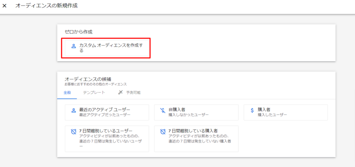
Task: Choose the 購入者 audience title
Action: coord(264,110)
